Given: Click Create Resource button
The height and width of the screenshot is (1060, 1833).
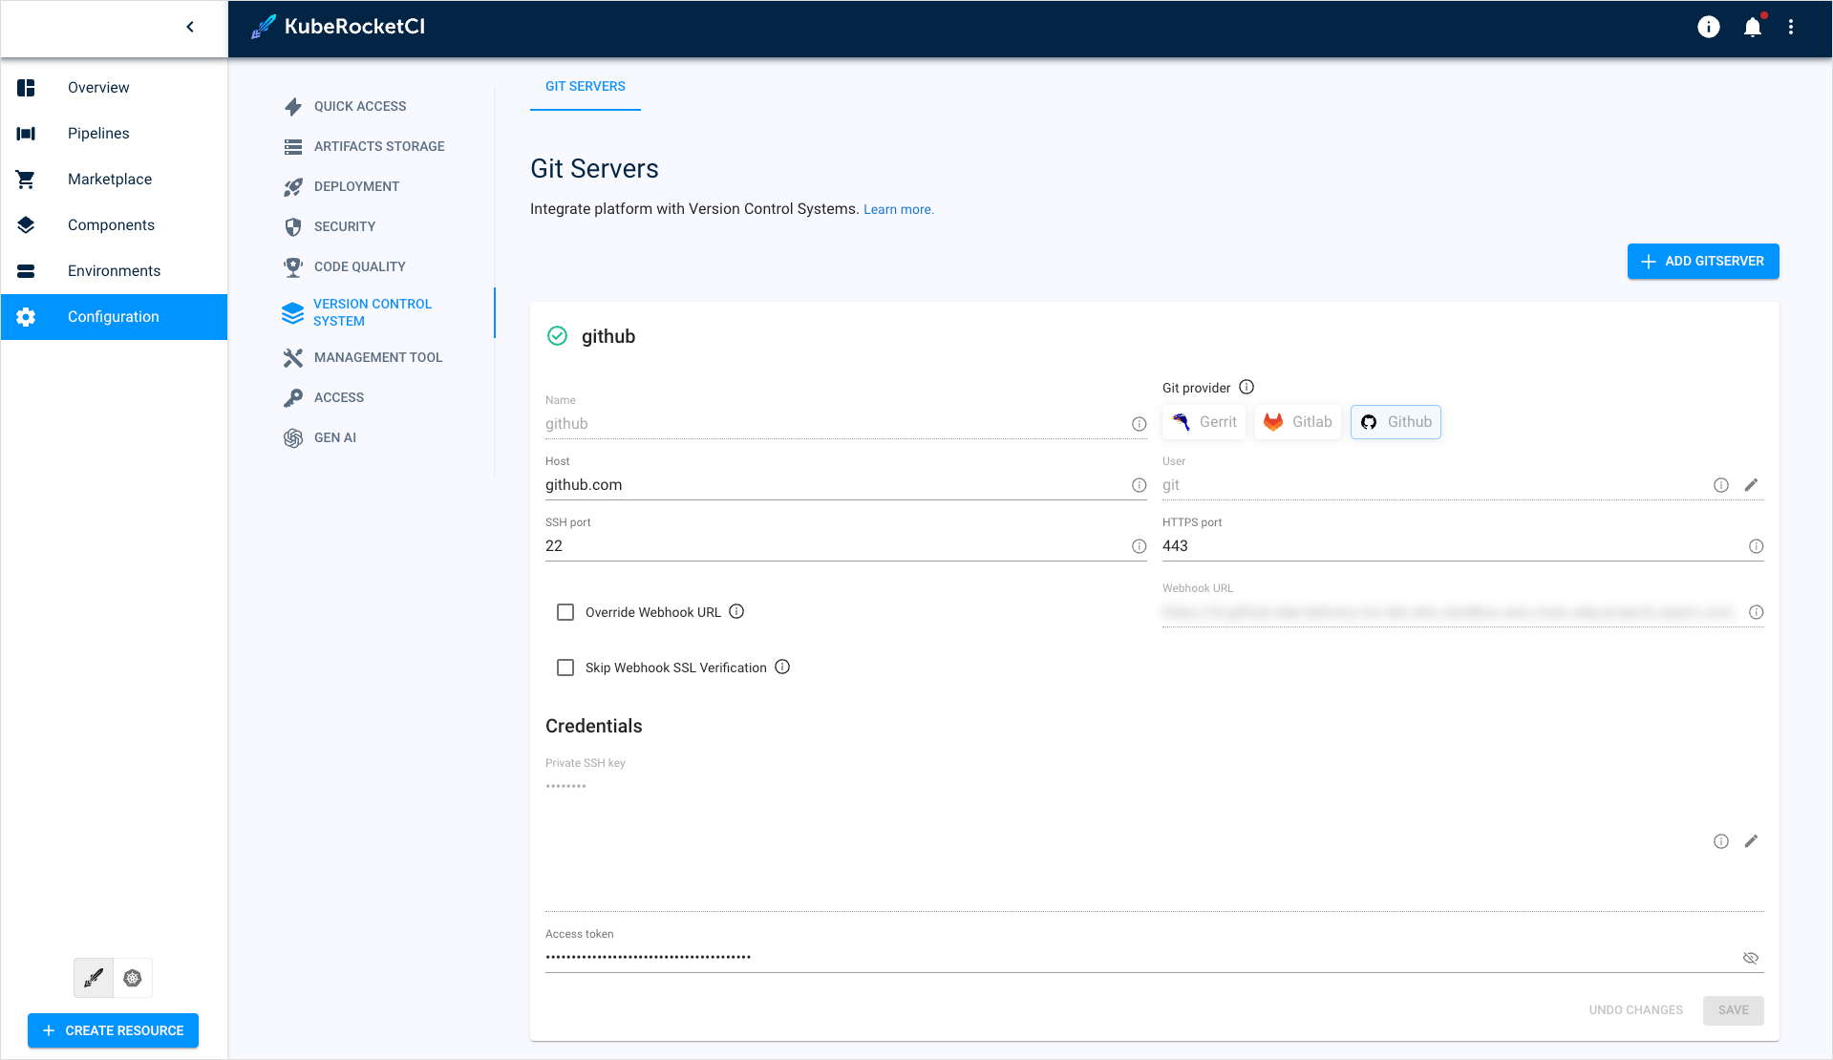Looking at the screenshot, I should click(114, 1031).
